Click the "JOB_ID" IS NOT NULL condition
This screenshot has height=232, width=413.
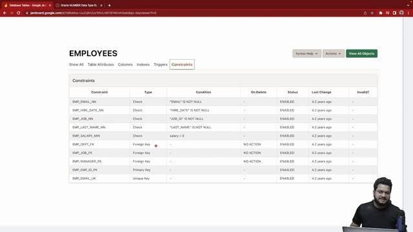pos(186,119)
